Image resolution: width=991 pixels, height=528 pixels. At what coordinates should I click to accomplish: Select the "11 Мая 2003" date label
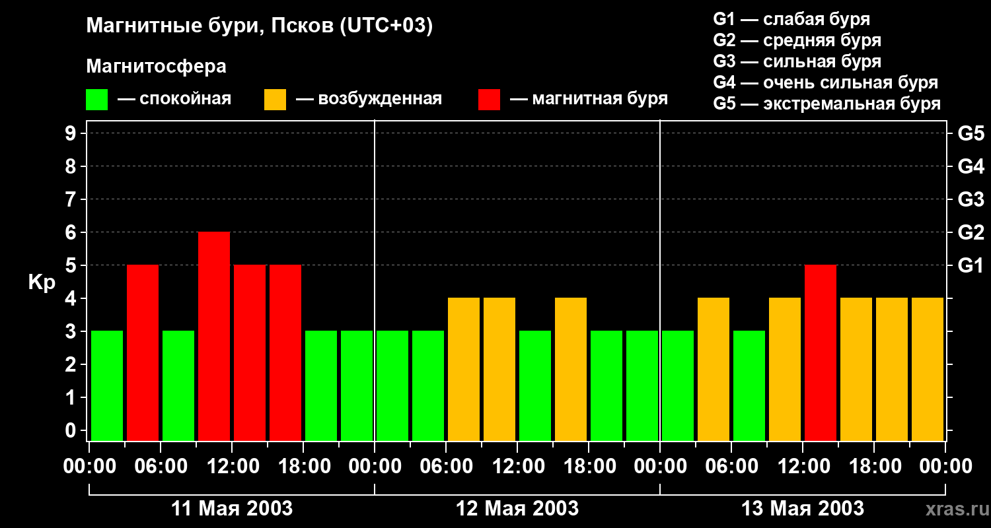point(232,508)
